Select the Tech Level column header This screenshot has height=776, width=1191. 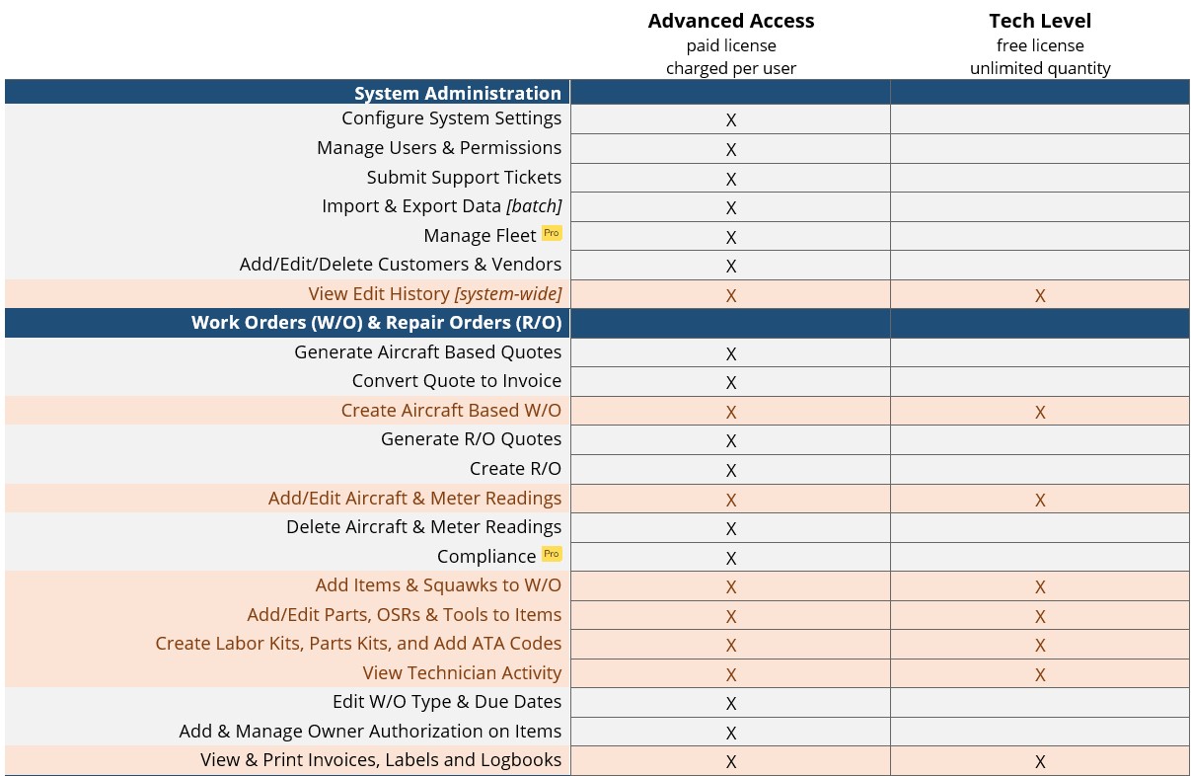pos(1040,20)
